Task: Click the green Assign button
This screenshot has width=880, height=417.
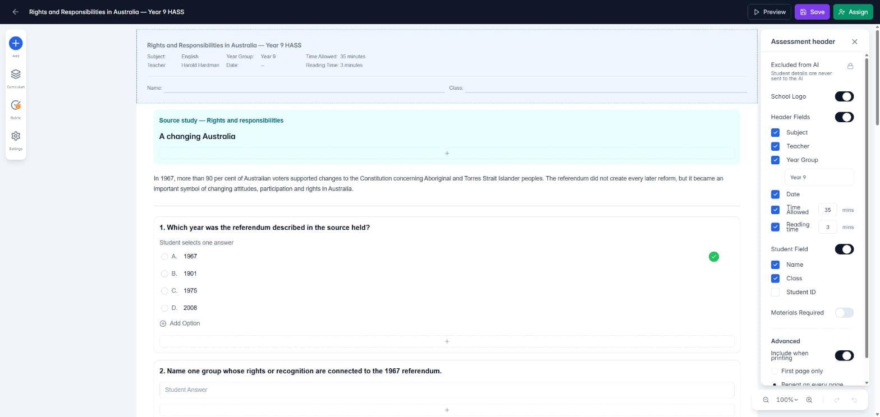Action: (x=853, y=12)
